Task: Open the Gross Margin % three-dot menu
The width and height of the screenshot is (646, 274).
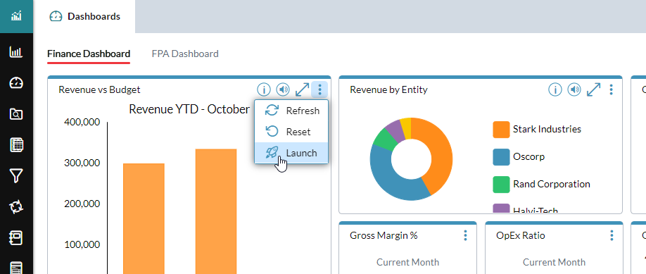Action: pyautogui.click(x=466, y=236)
